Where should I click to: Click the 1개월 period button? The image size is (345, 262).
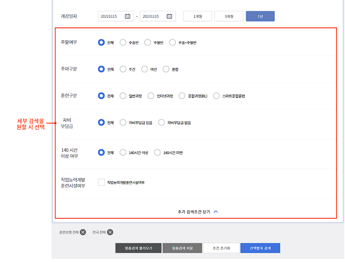(197, 16)
